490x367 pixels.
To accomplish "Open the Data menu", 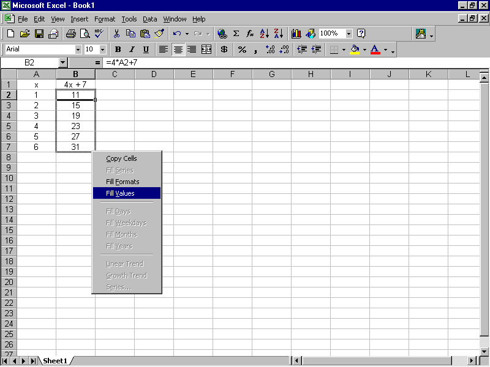I will click(x=150, y=20).
